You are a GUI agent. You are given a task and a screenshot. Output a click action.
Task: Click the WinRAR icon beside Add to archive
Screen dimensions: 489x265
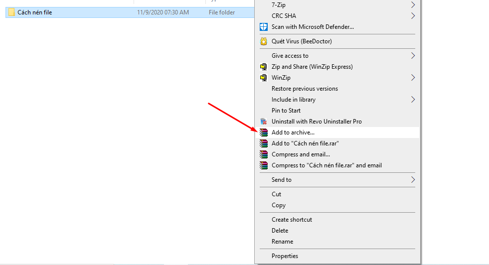coord(264,132)
